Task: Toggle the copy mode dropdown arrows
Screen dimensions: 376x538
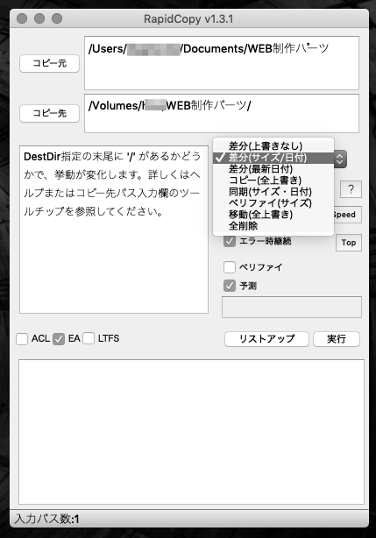Action: tap(340, 159)
